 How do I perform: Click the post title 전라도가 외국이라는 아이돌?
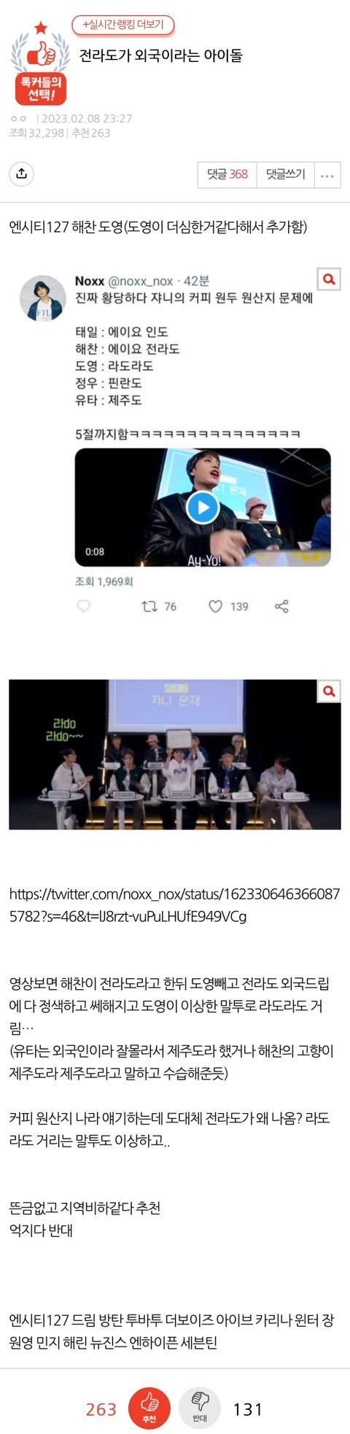coord(160,56)
